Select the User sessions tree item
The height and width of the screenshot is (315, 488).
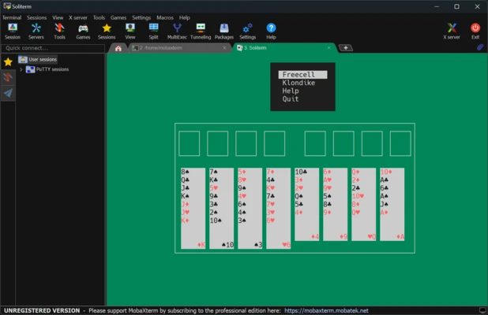tap(38, 59)
